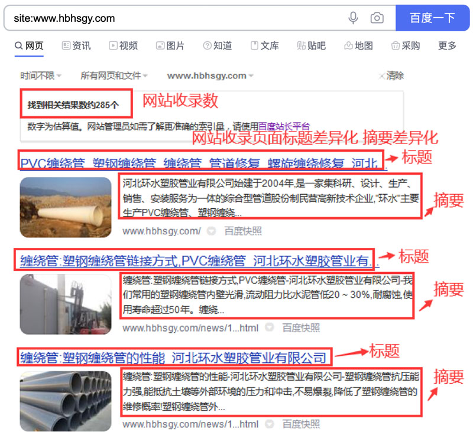Open the 百度站长平台 link

pos(284,126)
